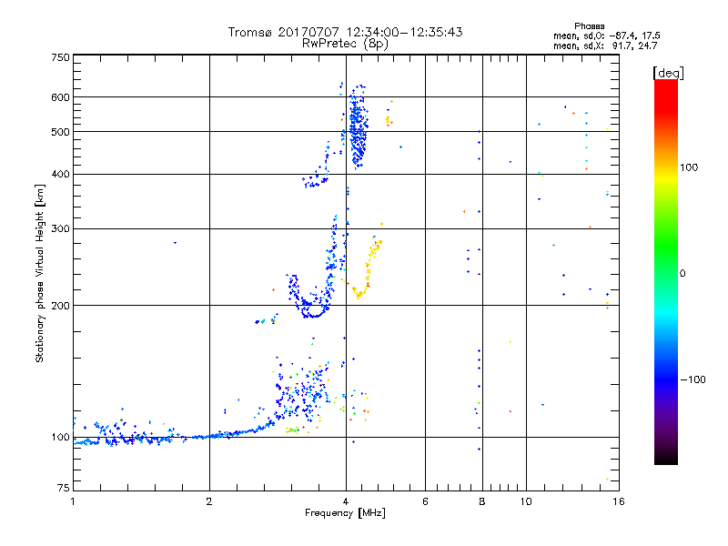Click the Frequency [MHz] axis label
This screenshot has width=728, height=546.
(345, 514)
